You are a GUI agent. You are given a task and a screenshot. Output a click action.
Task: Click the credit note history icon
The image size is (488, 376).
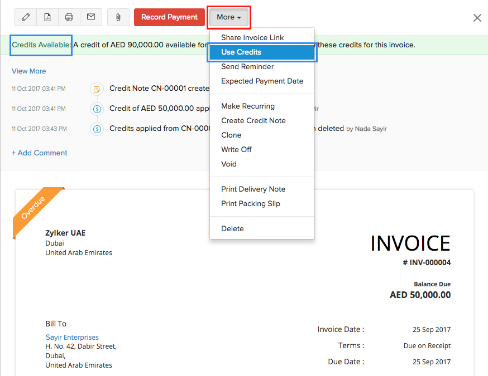tap(97, 89)
